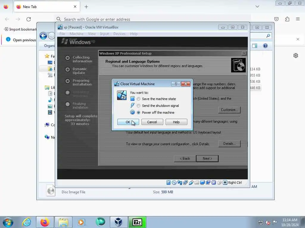
Task: Click Import bookmarks toolbar item
Action: (20, 29)
